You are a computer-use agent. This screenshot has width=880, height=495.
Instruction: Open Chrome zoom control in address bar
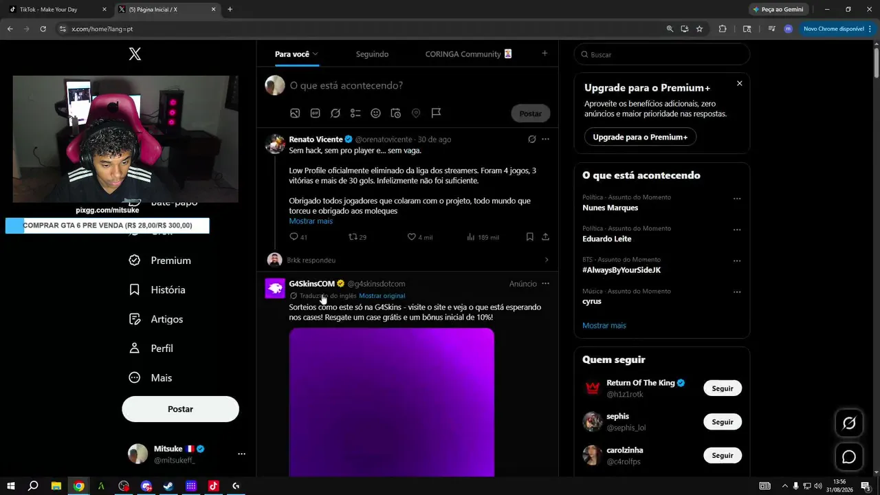pyautogui.click(x=670, y=29)
